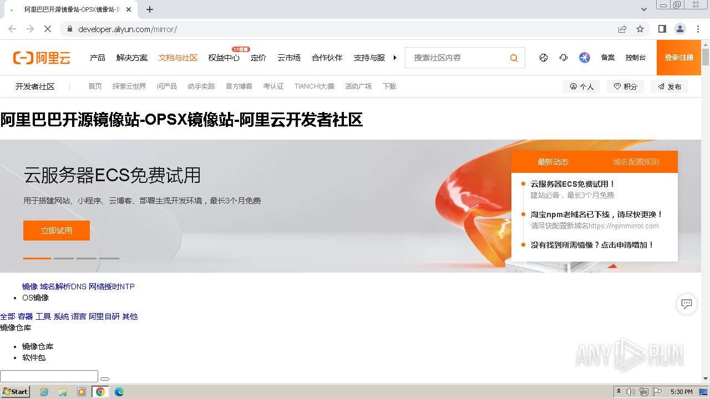Open 问产品 section
710x399 pixels.
pyautogui.click(x=167, y=86)
